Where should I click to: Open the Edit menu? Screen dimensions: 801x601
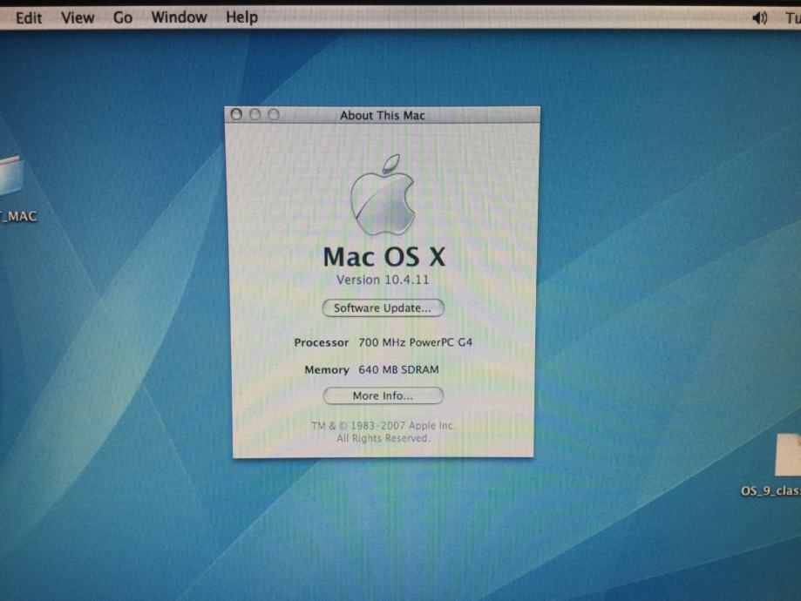tap(29, 18)
